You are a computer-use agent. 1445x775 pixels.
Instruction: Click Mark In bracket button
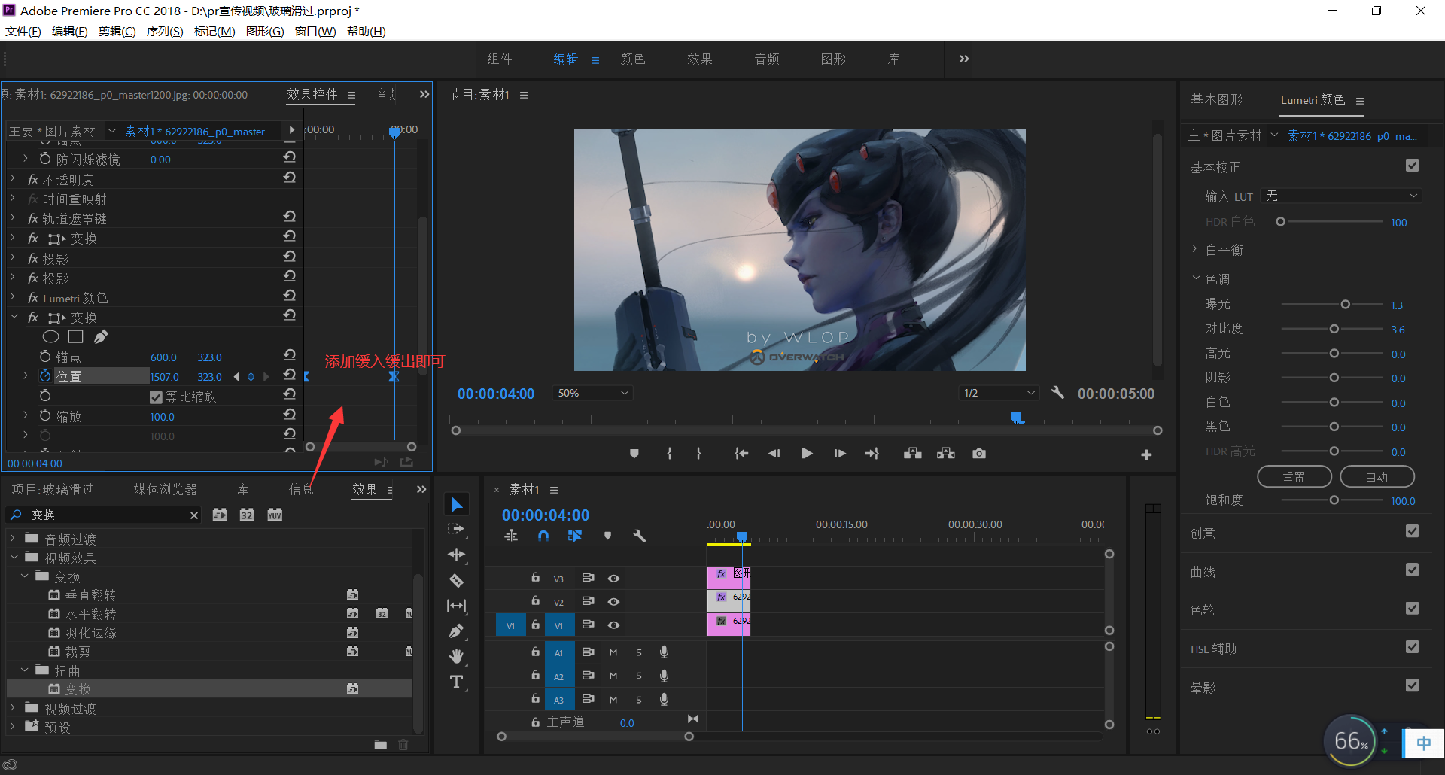[x=669, y=454]
